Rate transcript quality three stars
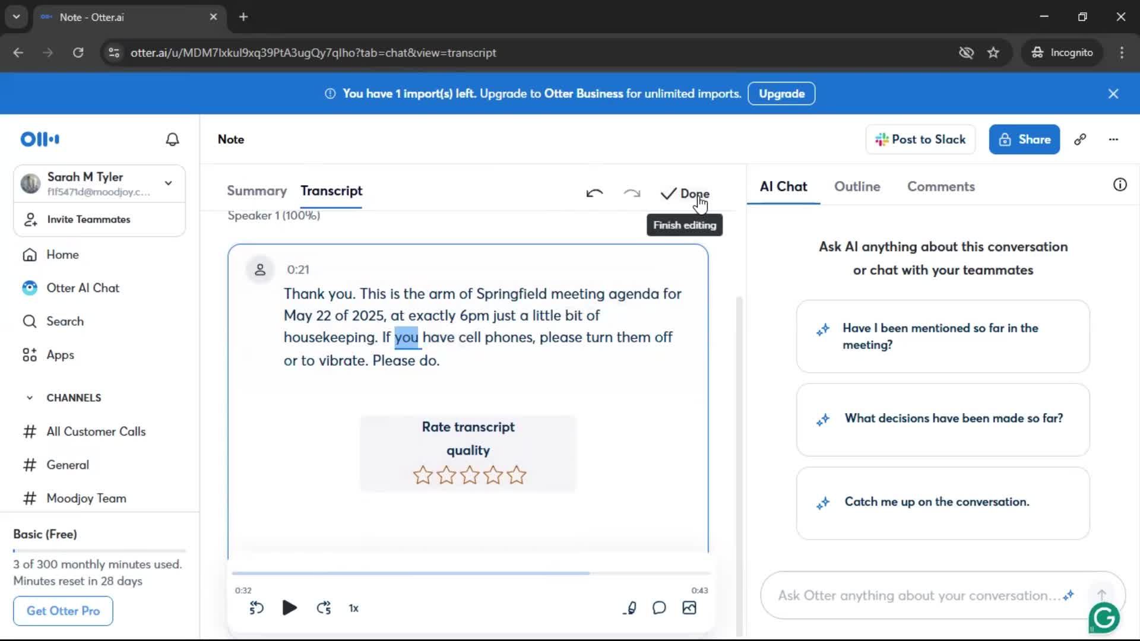1140x641 pixels. tap(470, 475)
